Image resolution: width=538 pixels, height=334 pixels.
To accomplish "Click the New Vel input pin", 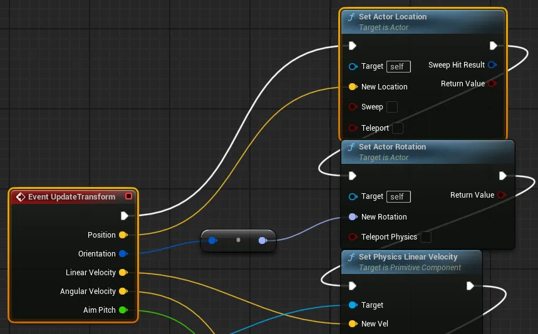I will coord(353,323).
